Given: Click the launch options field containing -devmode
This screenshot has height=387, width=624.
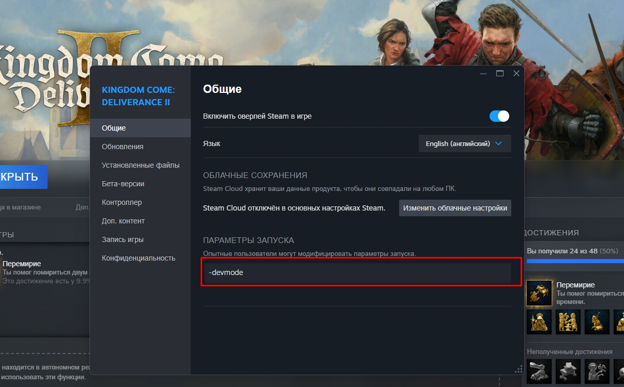Looking at the screenshot, I should [357, 272].
